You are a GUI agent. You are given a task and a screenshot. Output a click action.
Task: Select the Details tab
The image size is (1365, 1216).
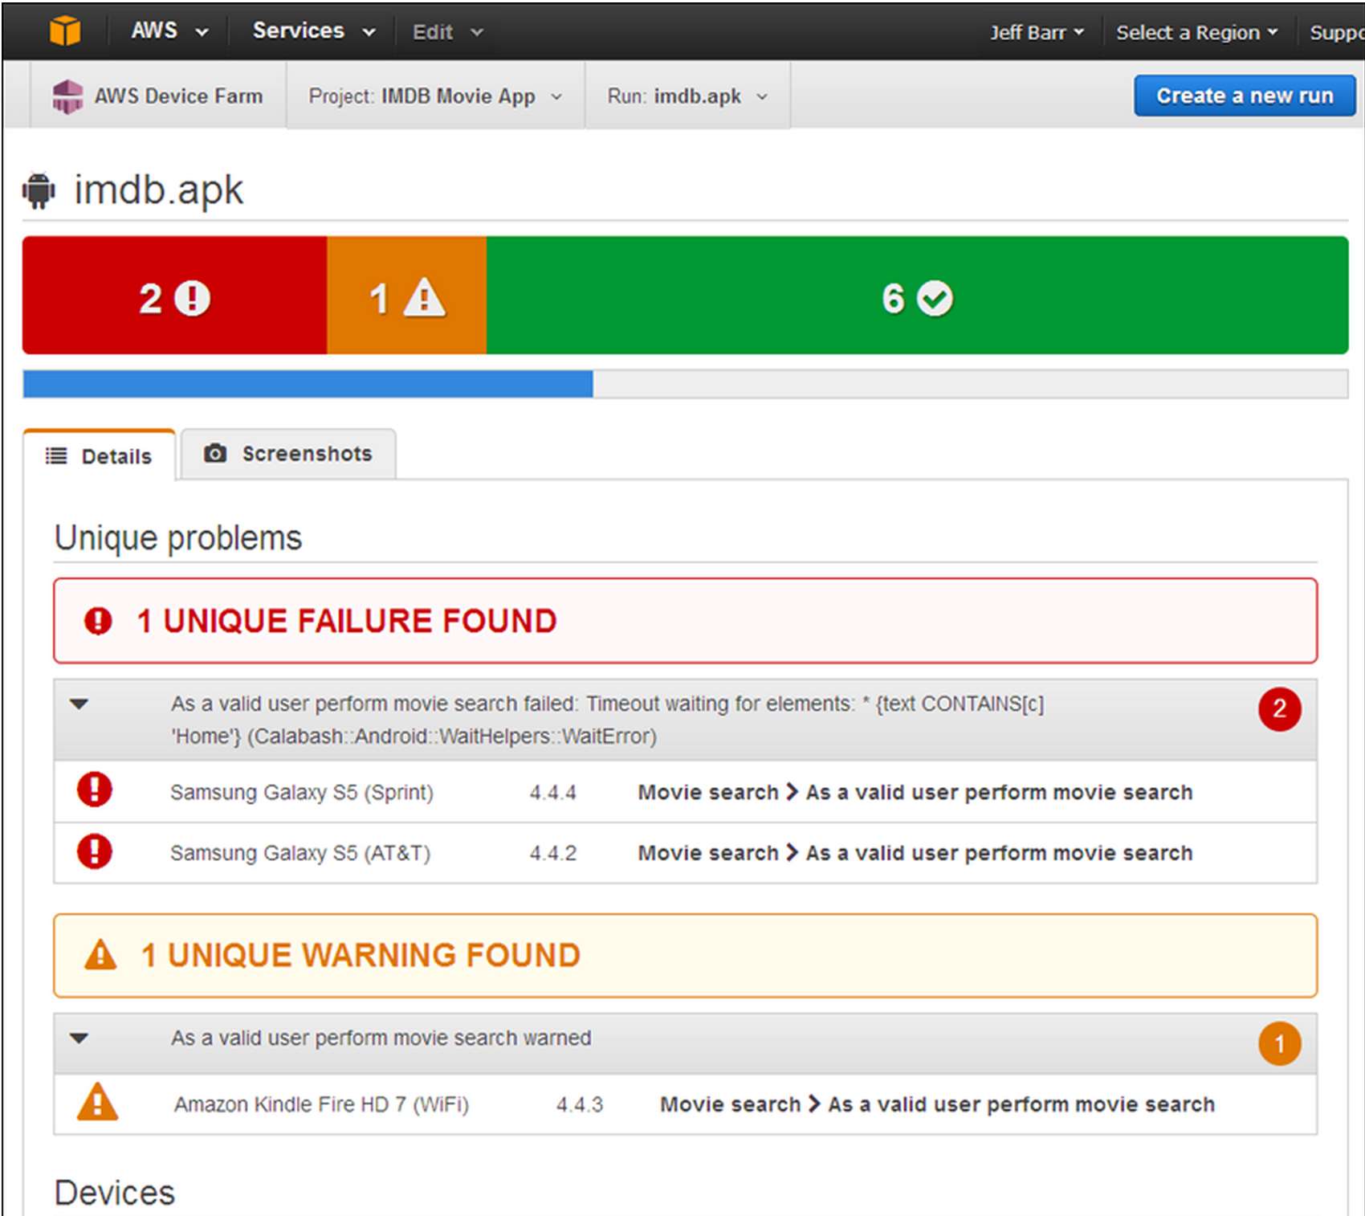click(100, 456)
